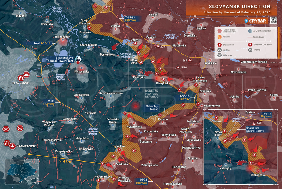Click the shelling icon in the legend
The width and height of the screenshot is (282, 189).
250,50
